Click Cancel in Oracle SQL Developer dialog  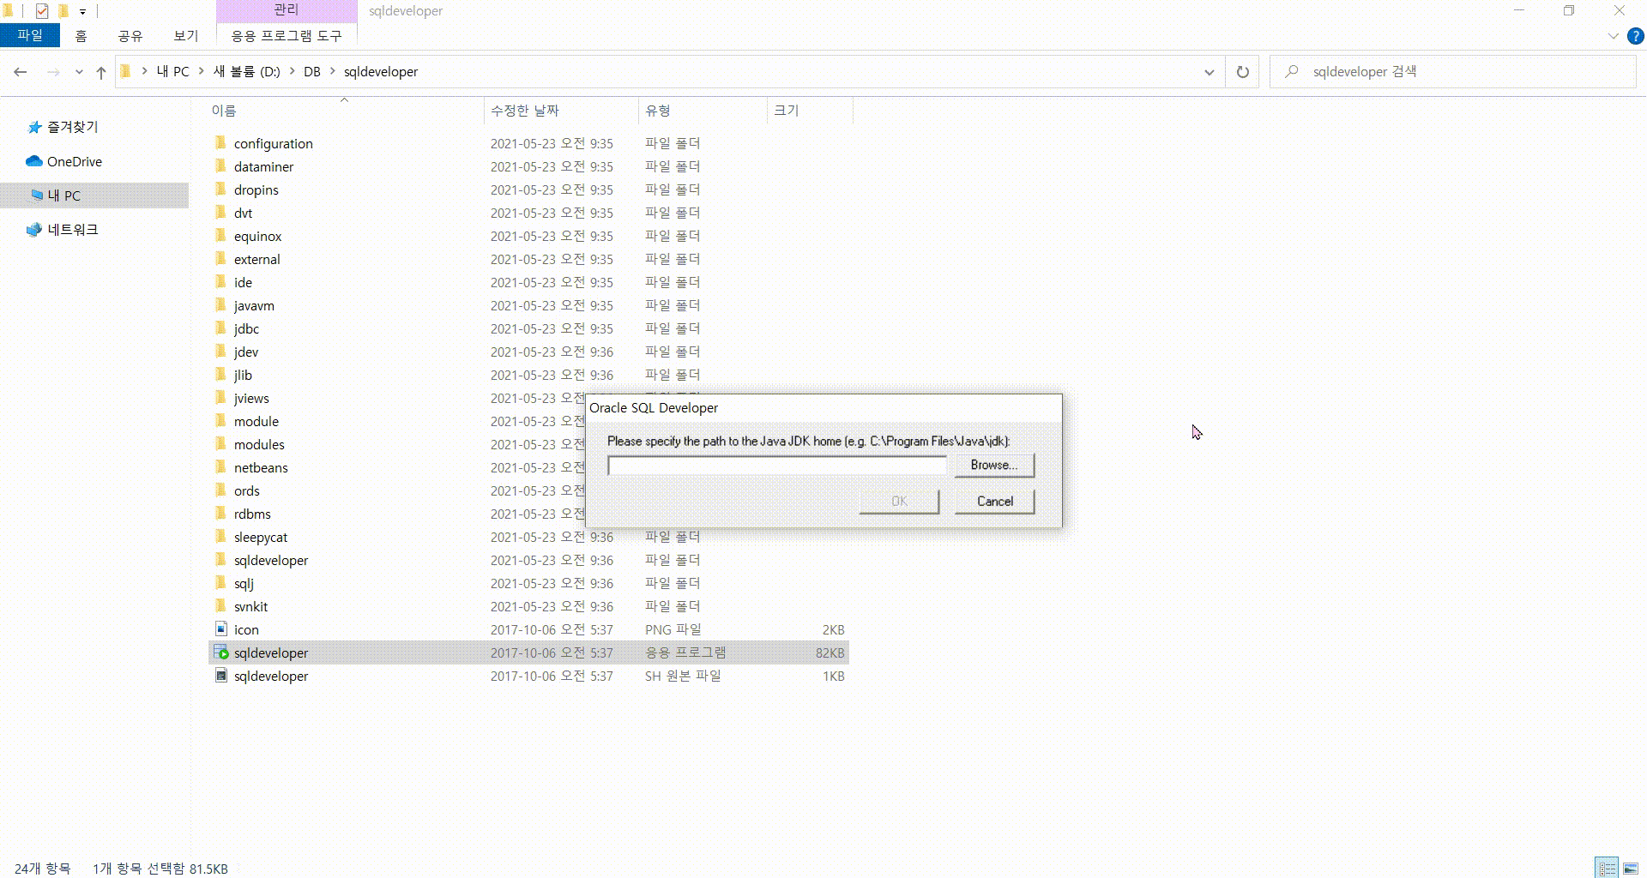(x=994, y=502)
